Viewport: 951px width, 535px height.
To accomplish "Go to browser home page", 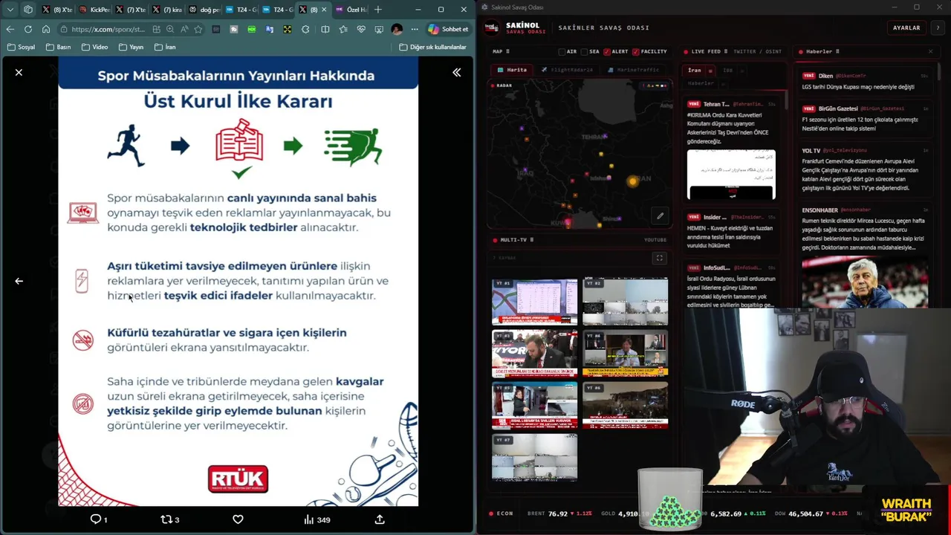I will click(45, 29).
